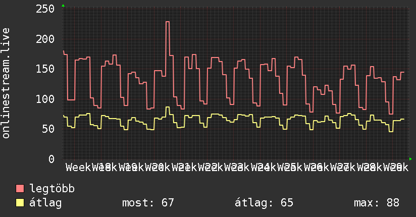Click the tallest red spike near 230
Screen dimensions: 416x217
pos(168,22)
